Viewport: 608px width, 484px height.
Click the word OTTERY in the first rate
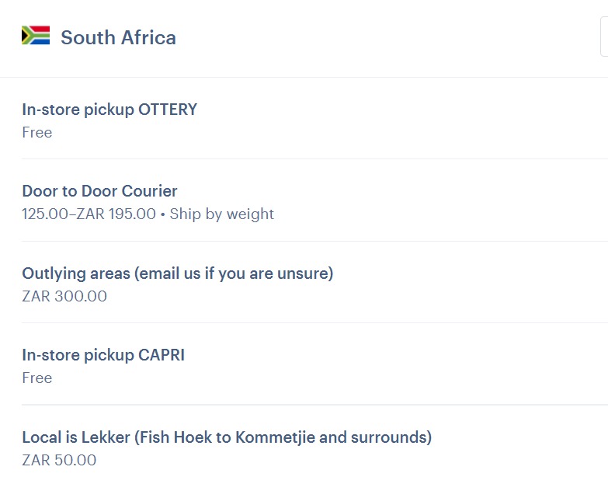pyautogui.click(x=168, y=110)
